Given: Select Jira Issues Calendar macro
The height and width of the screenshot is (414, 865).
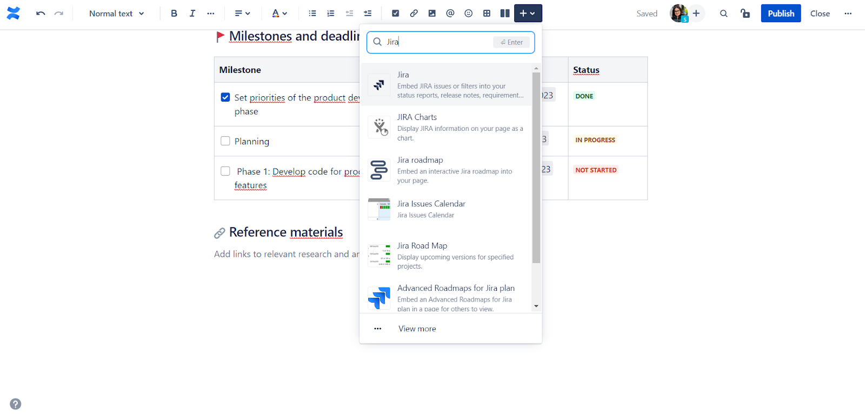Looking at the screenshot, I should click(446, 209).
